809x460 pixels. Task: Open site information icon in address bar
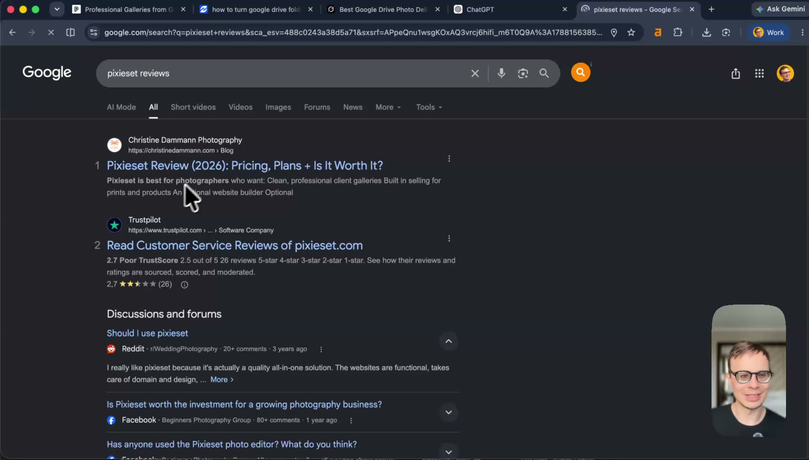(x=94, y=32)
